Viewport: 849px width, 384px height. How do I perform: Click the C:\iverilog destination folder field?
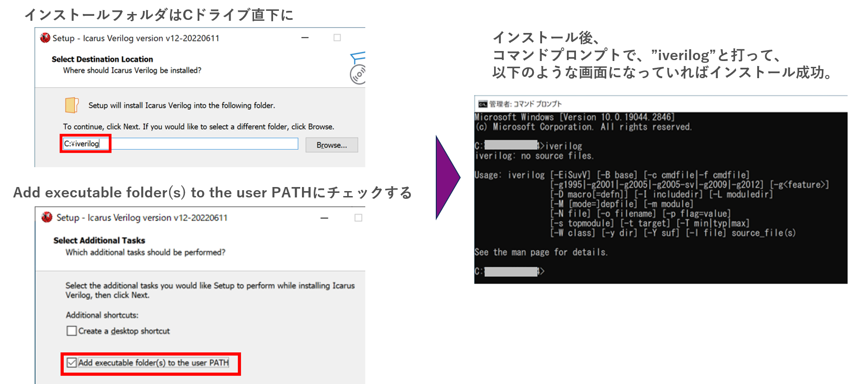[x=180, y=144]
